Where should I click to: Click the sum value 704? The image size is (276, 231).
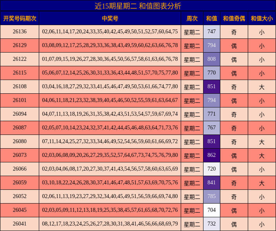[212, 210]
